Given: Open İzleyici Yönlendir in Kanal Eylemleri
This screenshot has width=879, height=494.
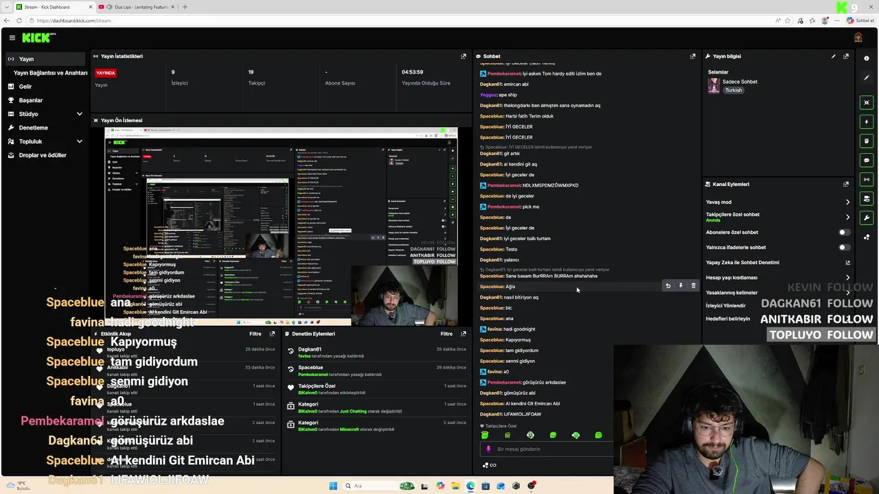Looking at the screenshot, I should (x=726, y=305).
